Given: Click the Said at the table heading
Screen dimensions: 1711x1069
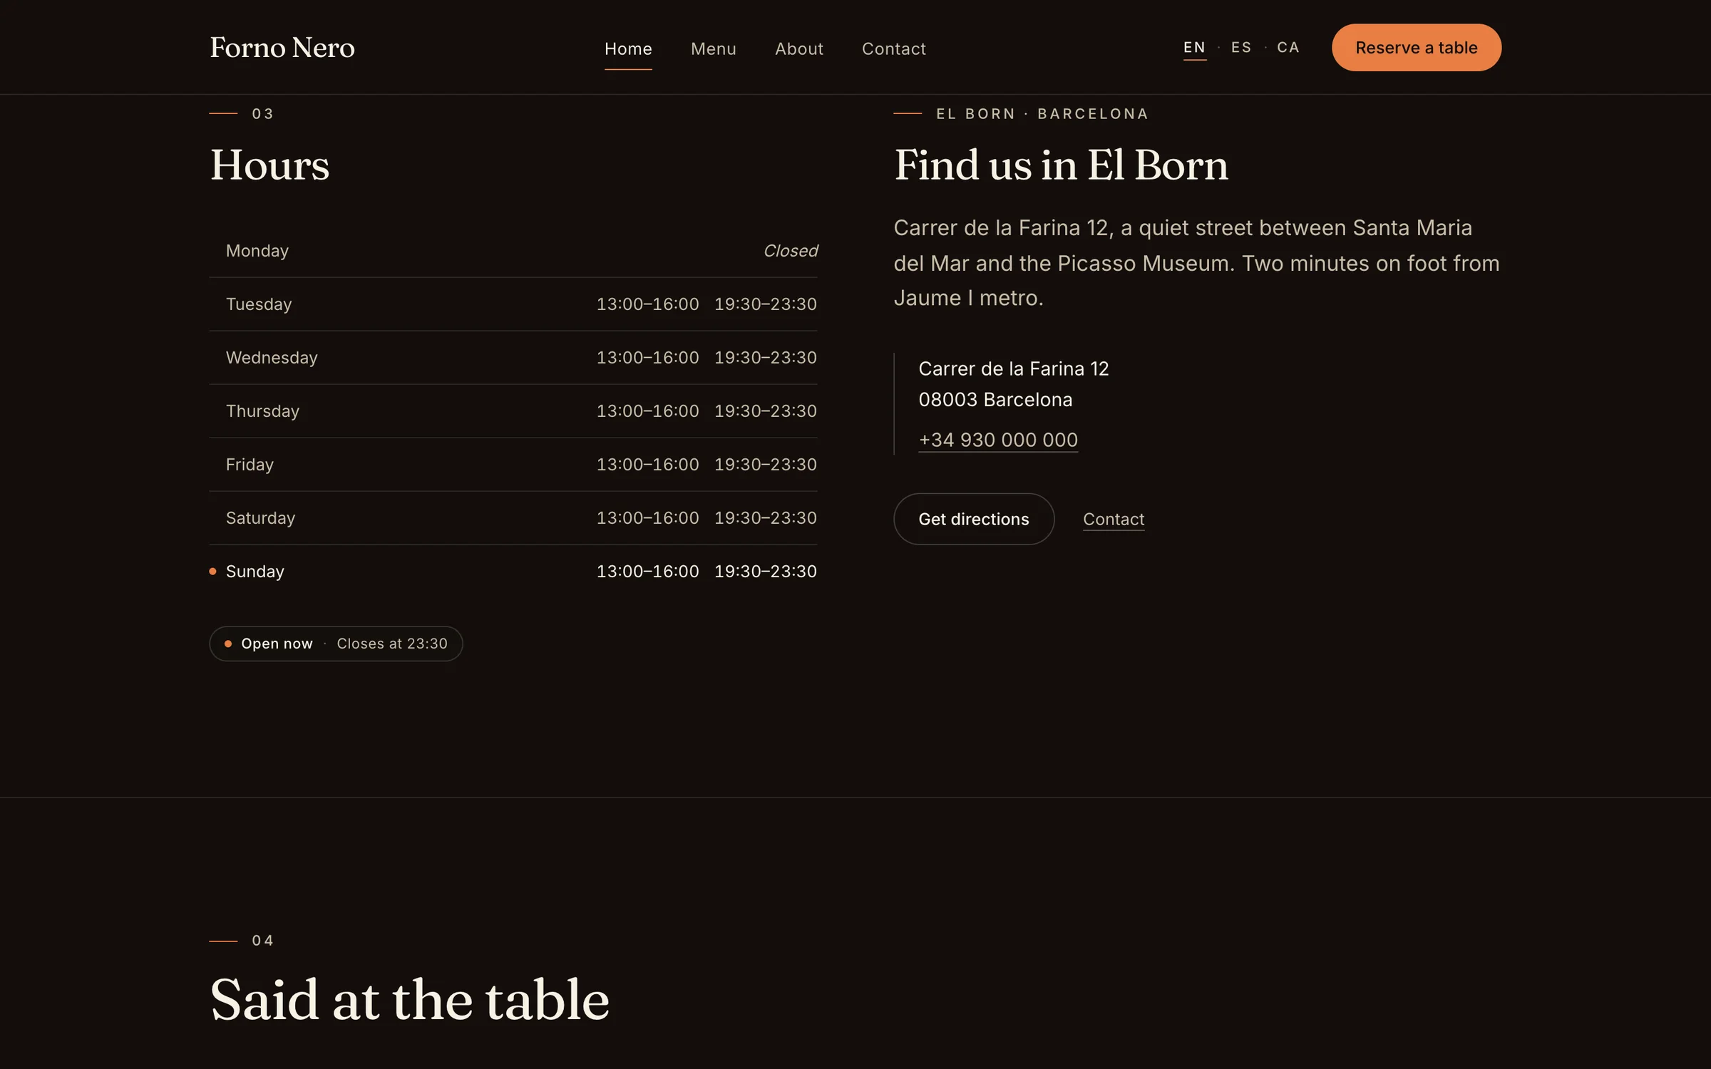Looking at the screenshot, I should [x=410, y=1000].
